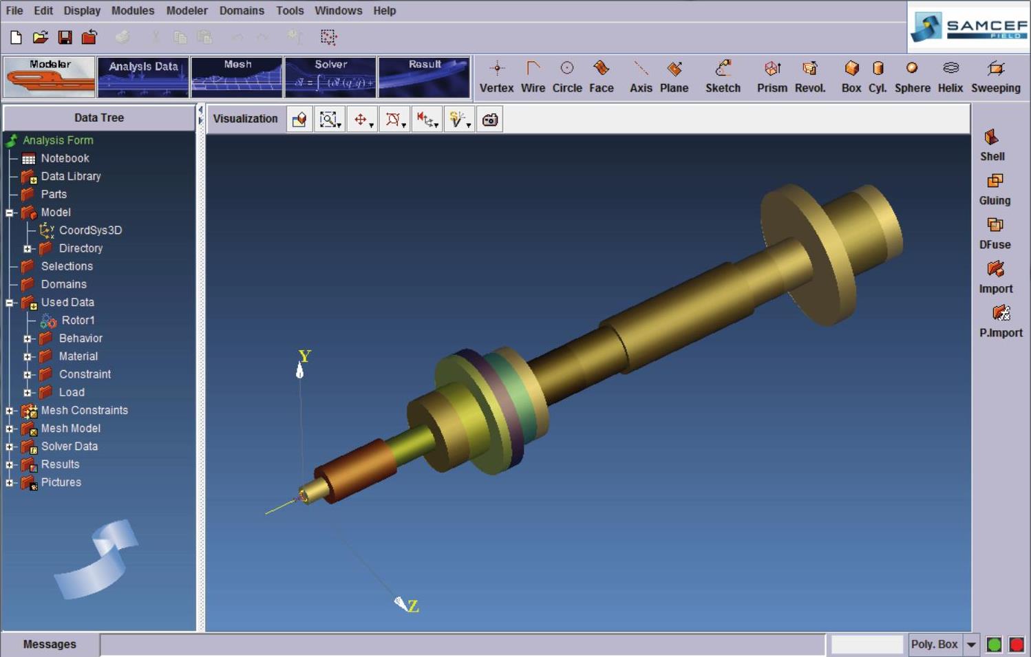The height and width of the screenshot is (657, 1031).
Task: Open the Gluing tool
Action: coord(995,182)
